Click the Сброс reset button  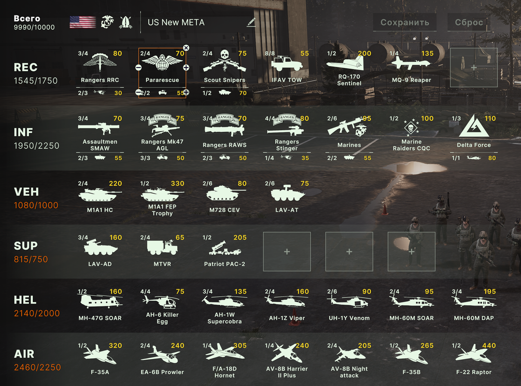(469, 22)
